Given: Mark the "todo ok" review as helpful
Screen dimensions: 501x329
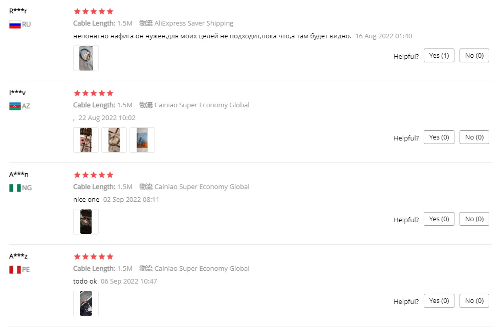Looking at the screenshot, I should pyautogui.click(x=439, y=301).
